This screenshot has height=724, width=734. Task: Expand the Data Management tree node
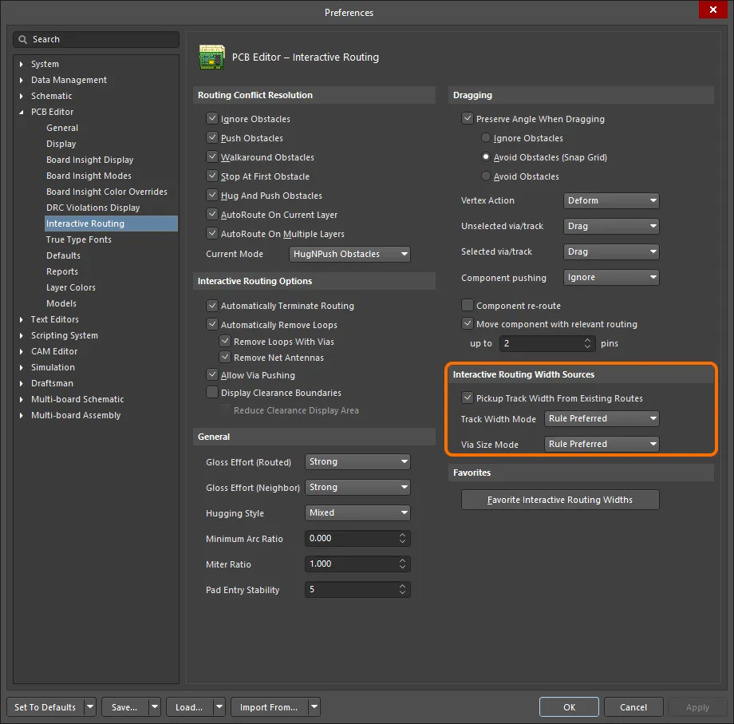click(x=21, y=80)
